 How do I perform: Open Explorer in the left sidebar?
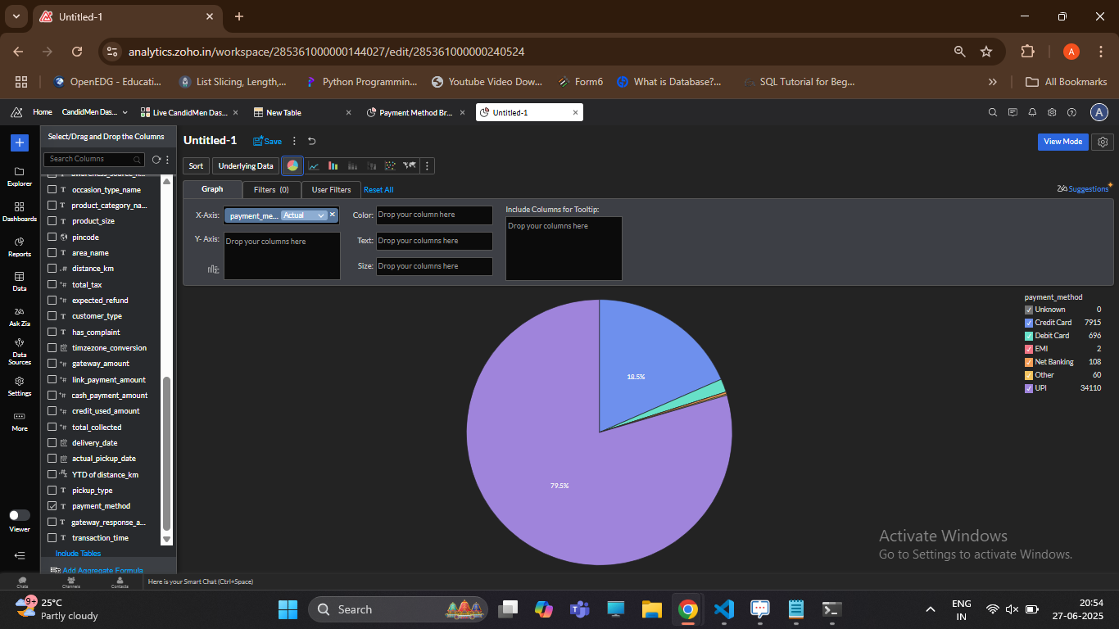point(20,176)
